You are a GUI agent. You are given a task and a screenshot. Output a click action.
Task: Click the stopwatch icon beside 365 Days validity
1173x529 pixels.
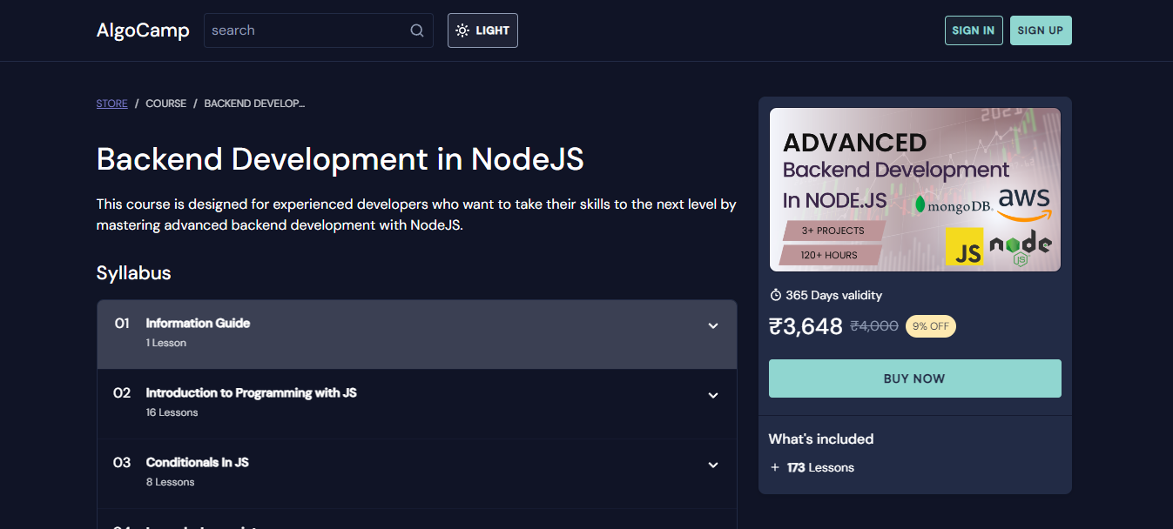[775, 295]
